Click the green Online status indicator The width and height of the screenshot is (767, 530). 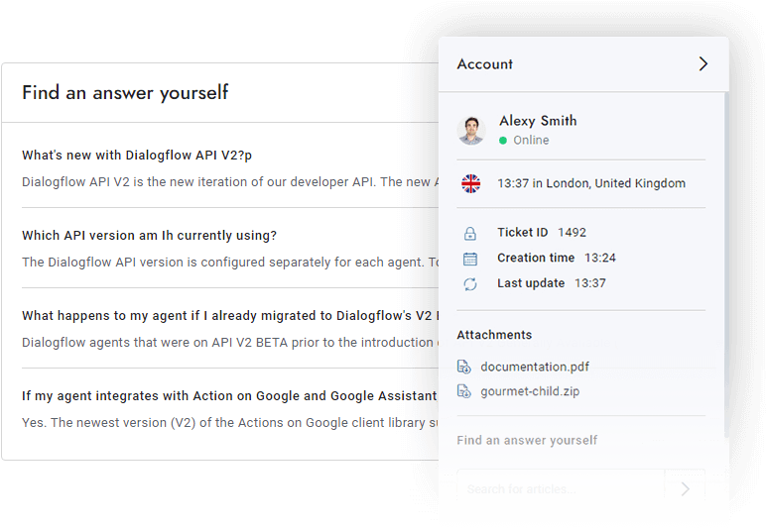click(503, 141)
